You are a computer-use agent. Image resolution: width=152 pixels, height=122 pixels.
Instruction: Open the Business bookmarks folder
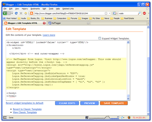coord(47,18)
